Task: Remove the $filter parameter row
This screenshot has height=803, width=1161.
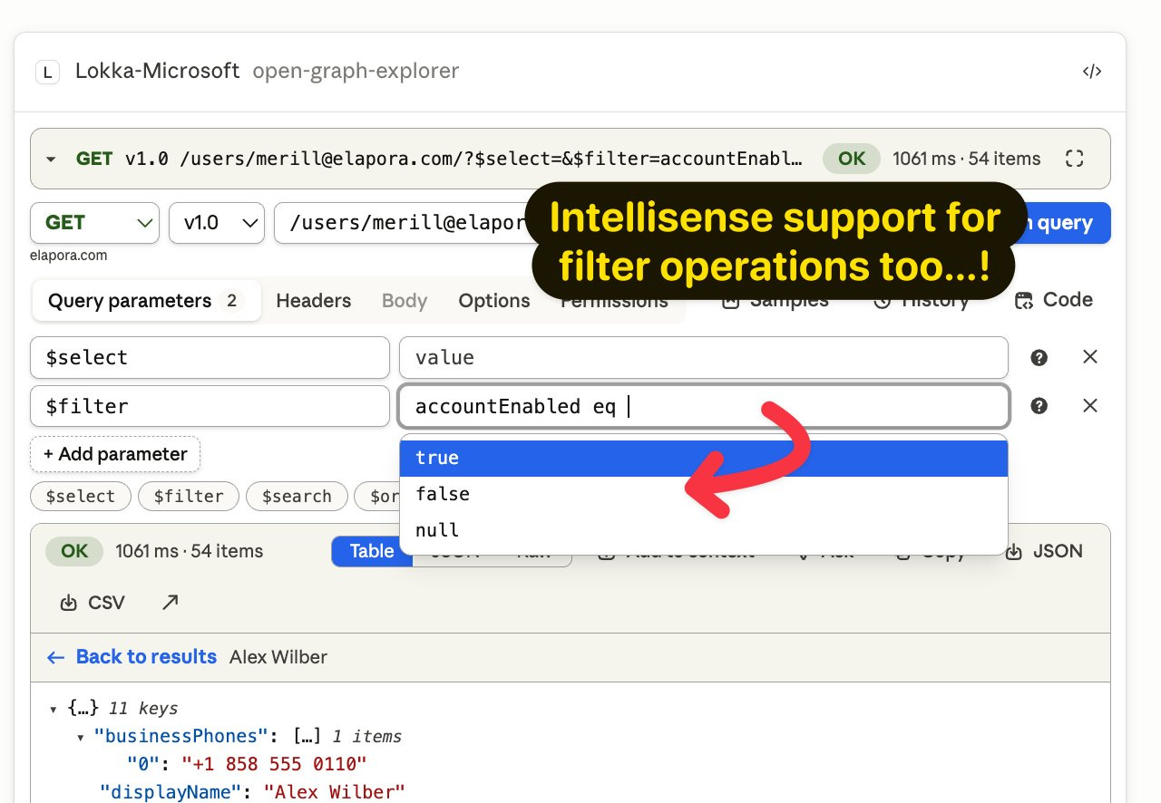Action: point(1090,406)
